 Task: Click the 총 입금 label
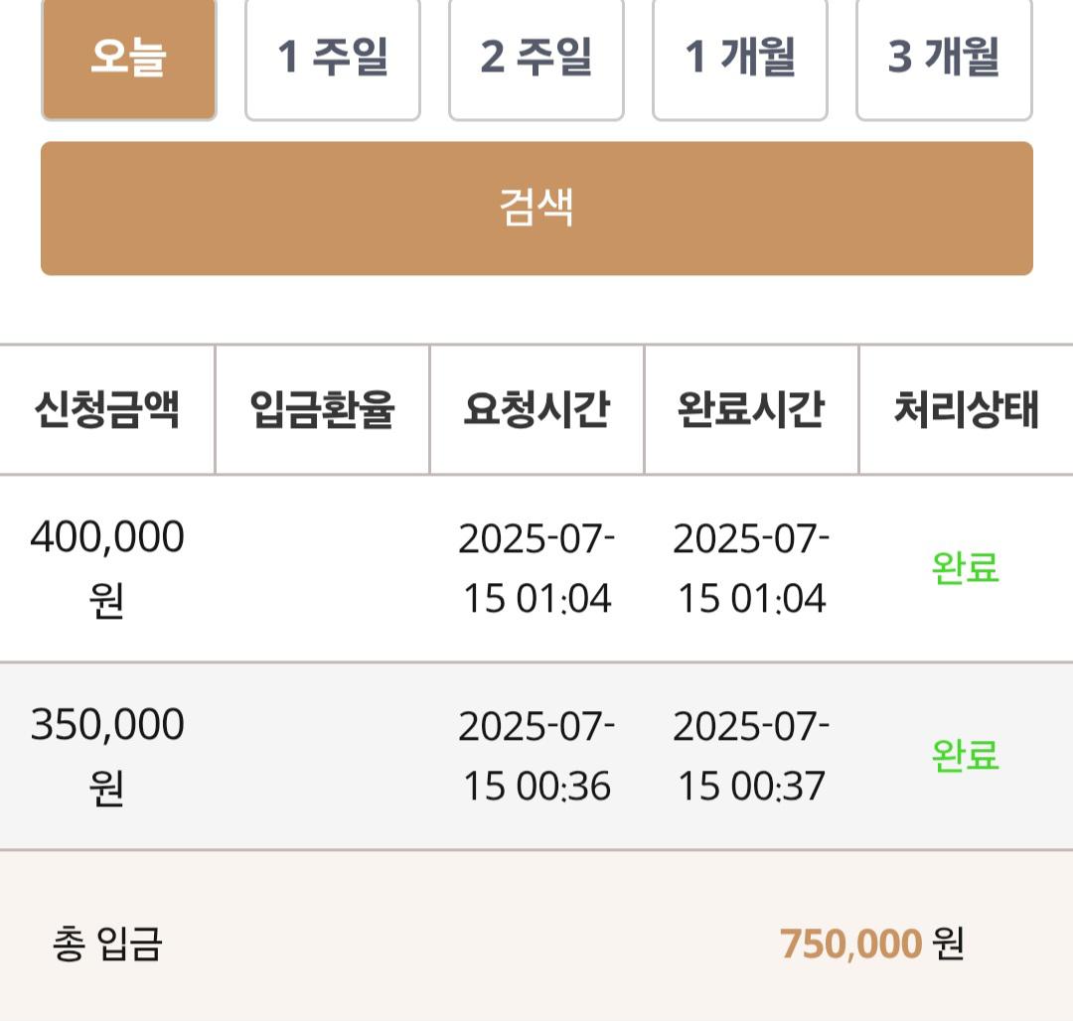[x=107, y=944]
